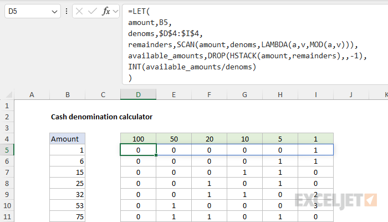The width and height of the screenshot is (388, 222).
Task: Select amount cell with value 15
Action: coord(67,172)
